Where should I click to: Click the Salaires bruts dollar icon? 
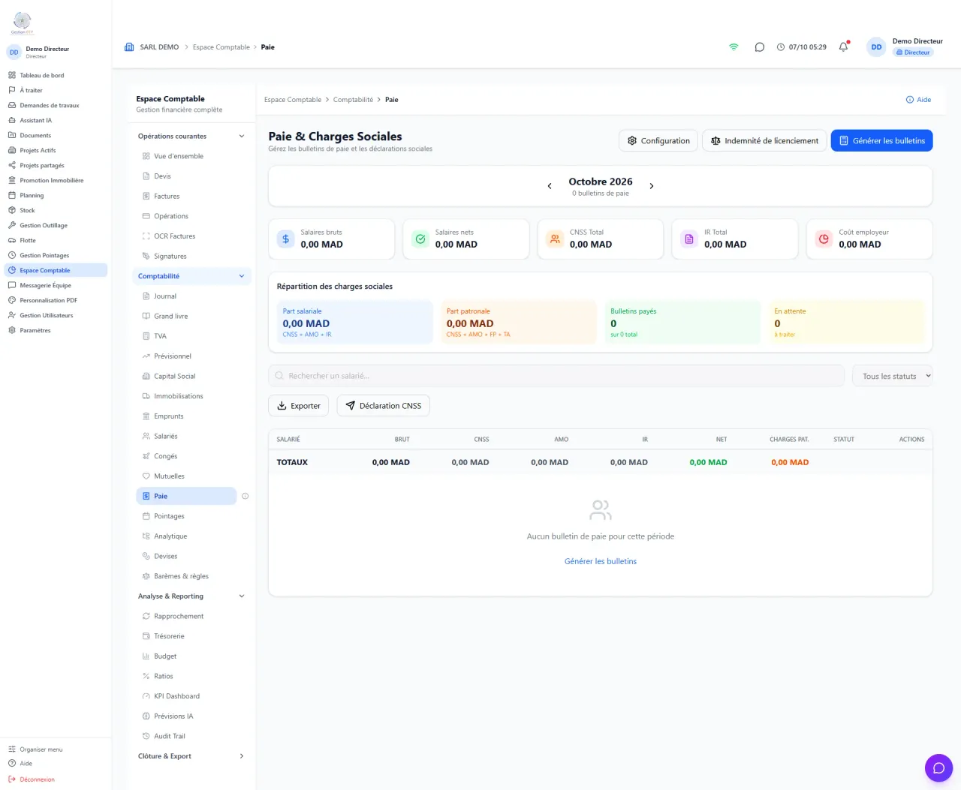point(286,239)
